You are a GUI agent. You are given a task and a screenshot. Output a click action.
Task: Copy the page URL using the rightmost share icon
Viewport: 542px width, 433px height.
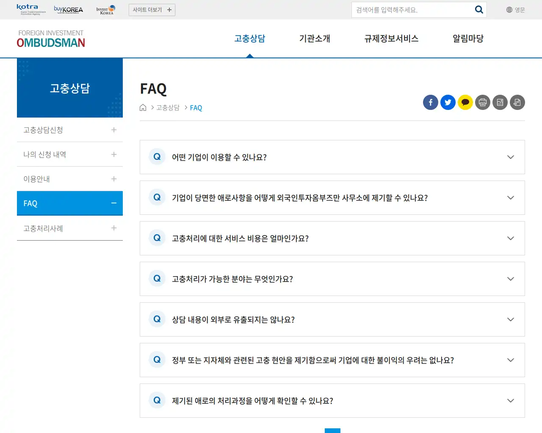(x=517, y=102)
